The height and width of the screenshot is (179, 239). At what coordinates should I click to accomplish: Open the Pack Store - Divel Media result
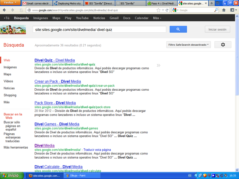[55, 103]
